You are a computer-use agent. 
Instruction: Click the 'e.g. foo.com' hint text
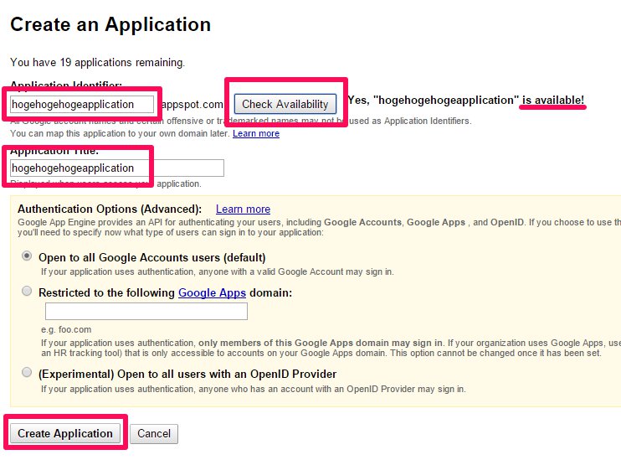click(66, 329)
